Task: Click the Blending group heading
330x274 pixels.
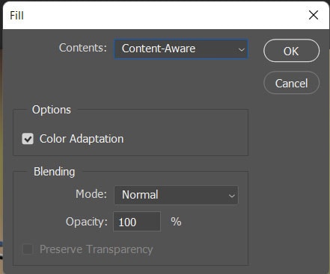Action: [55, 172]
